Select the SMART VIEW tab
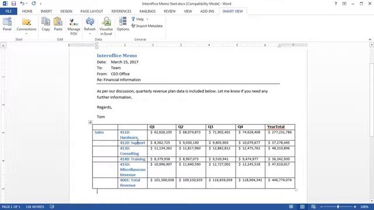The width and height of the screenshot is (374, 210). 233,11
